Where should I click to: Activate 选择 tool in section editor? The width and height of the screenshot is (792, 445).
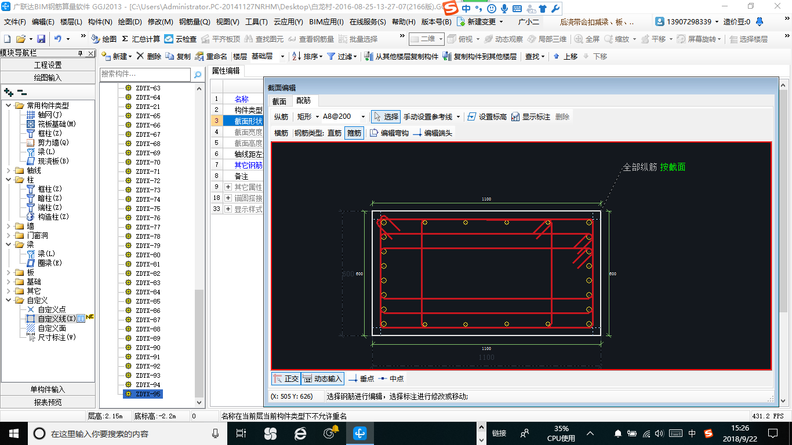click(386, 116)
